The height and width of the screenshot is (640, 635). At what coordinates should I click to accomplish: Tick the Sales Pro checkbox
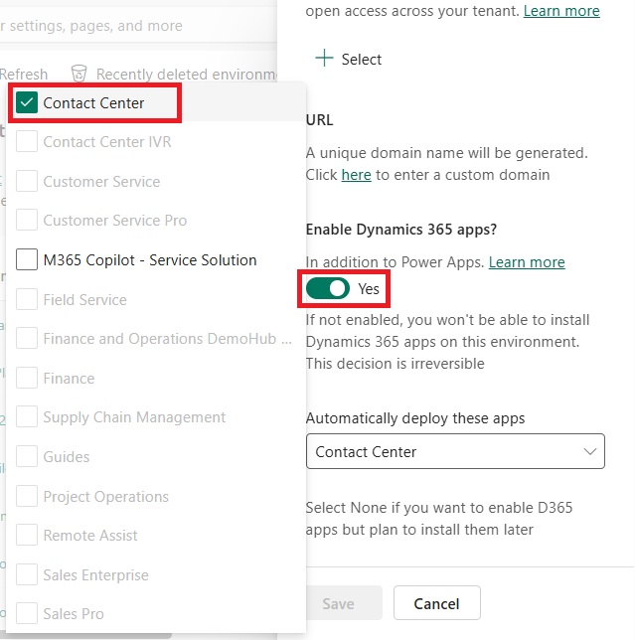(27, 613)
